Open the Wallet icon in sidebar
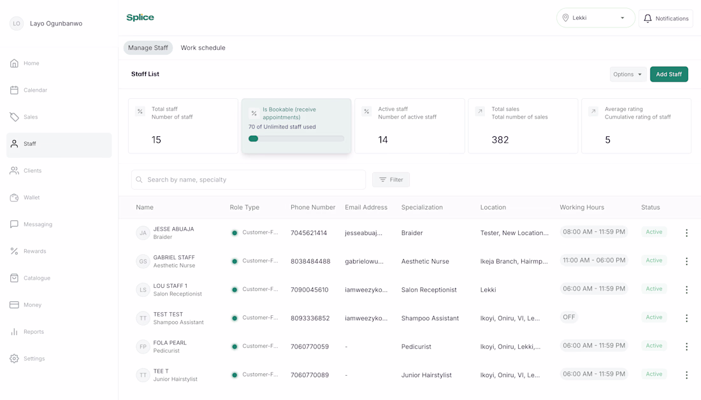This screenshot has width=701, height=400. (x=14, y=197)
